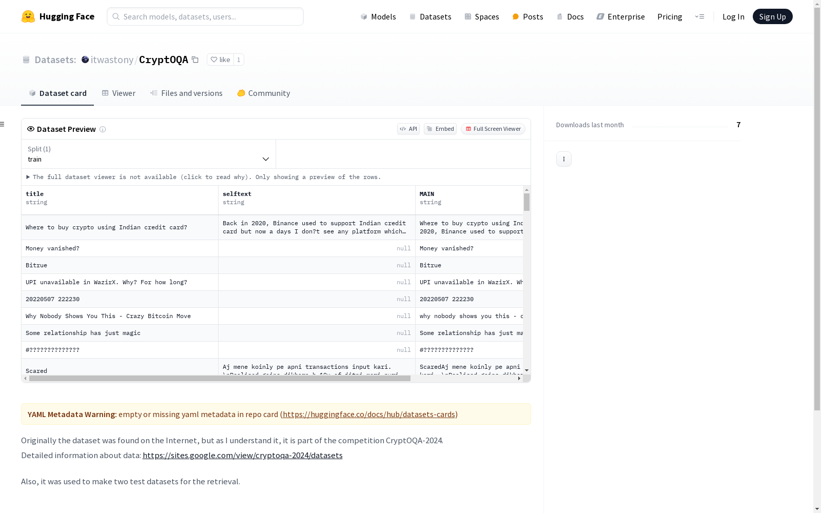Switch to the Dataset card tab
This screenshot has height=513, width=821.
click(x=57, y=93)
